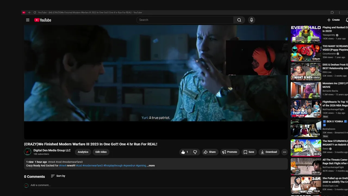Save video to playlist
348x196 pixels.
(249, 152)
